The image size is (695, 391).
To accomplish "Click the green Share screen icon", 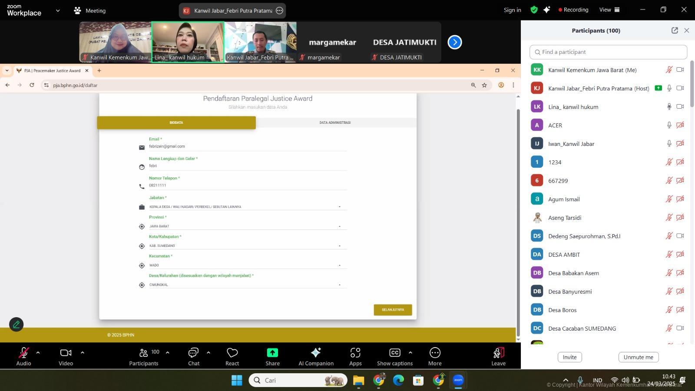I will point(272,353).
